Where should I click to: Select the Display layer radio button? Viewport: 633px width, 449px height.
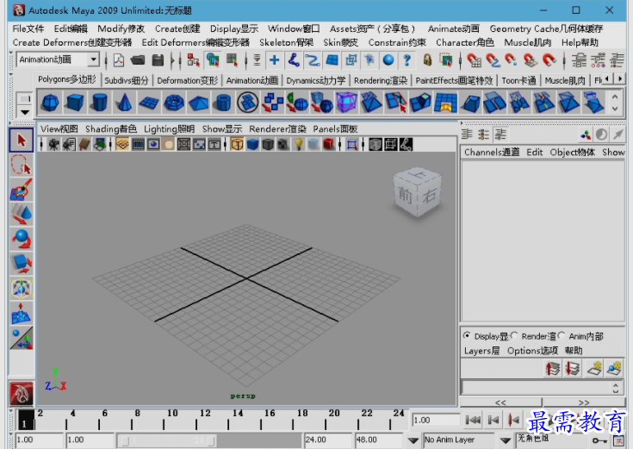467,335
